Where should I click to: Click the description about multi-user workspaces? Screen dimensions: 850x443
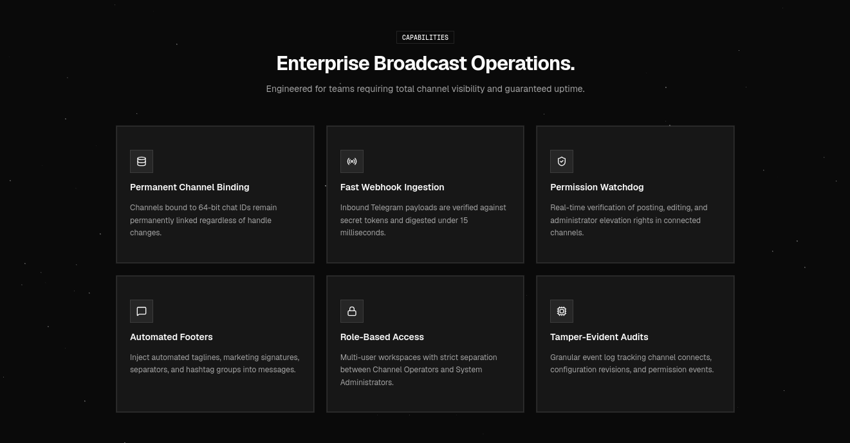point(419,370)
